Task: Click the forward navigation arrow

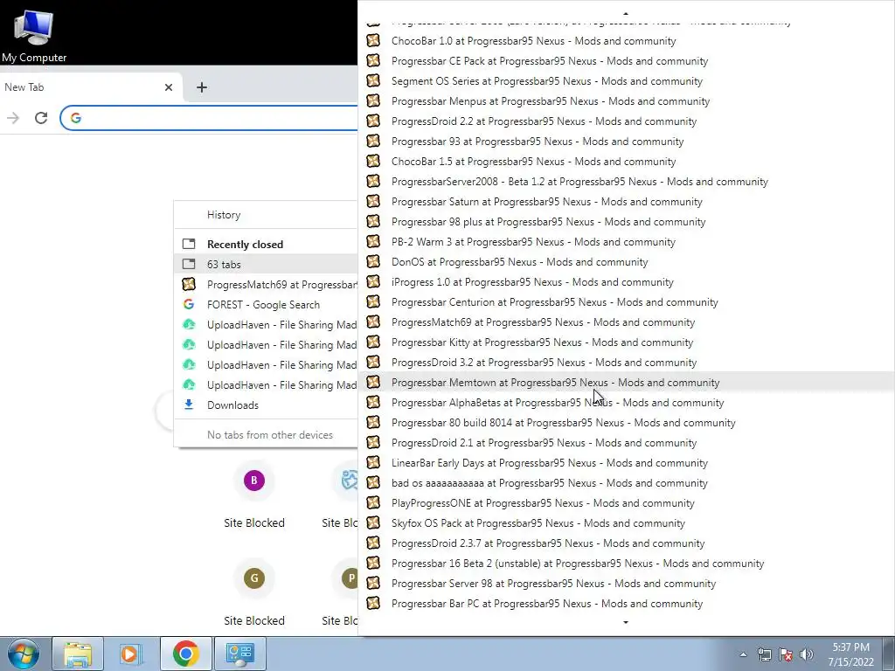Action: click(12, 118)
